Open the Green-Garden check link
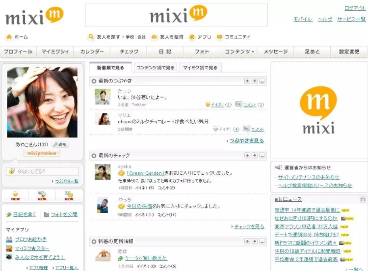The width and height of the screenshot is (368, 271). click(146, 173)
